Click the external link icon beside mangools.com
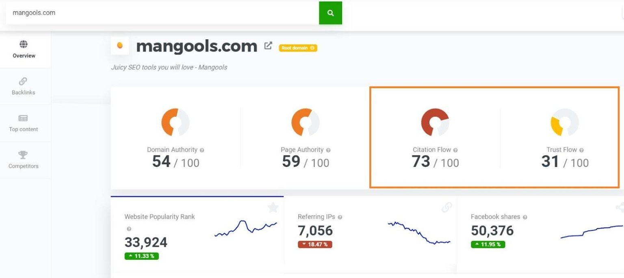 268,46
